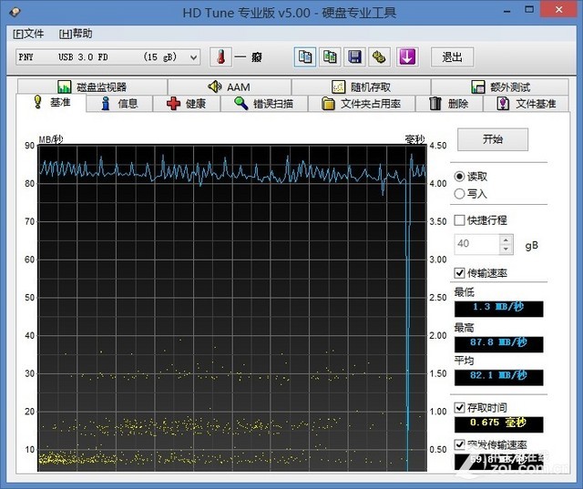
Task: Toggle the 存取时间 checkbox
Action: click(460, 407)
